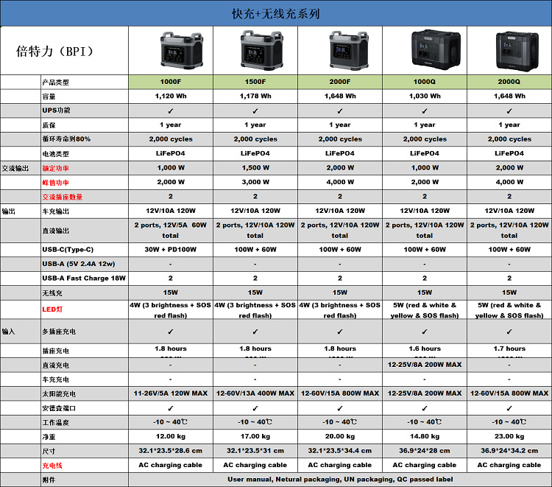
Task: Click the 1000F product image
Action: tap(182, 50)
